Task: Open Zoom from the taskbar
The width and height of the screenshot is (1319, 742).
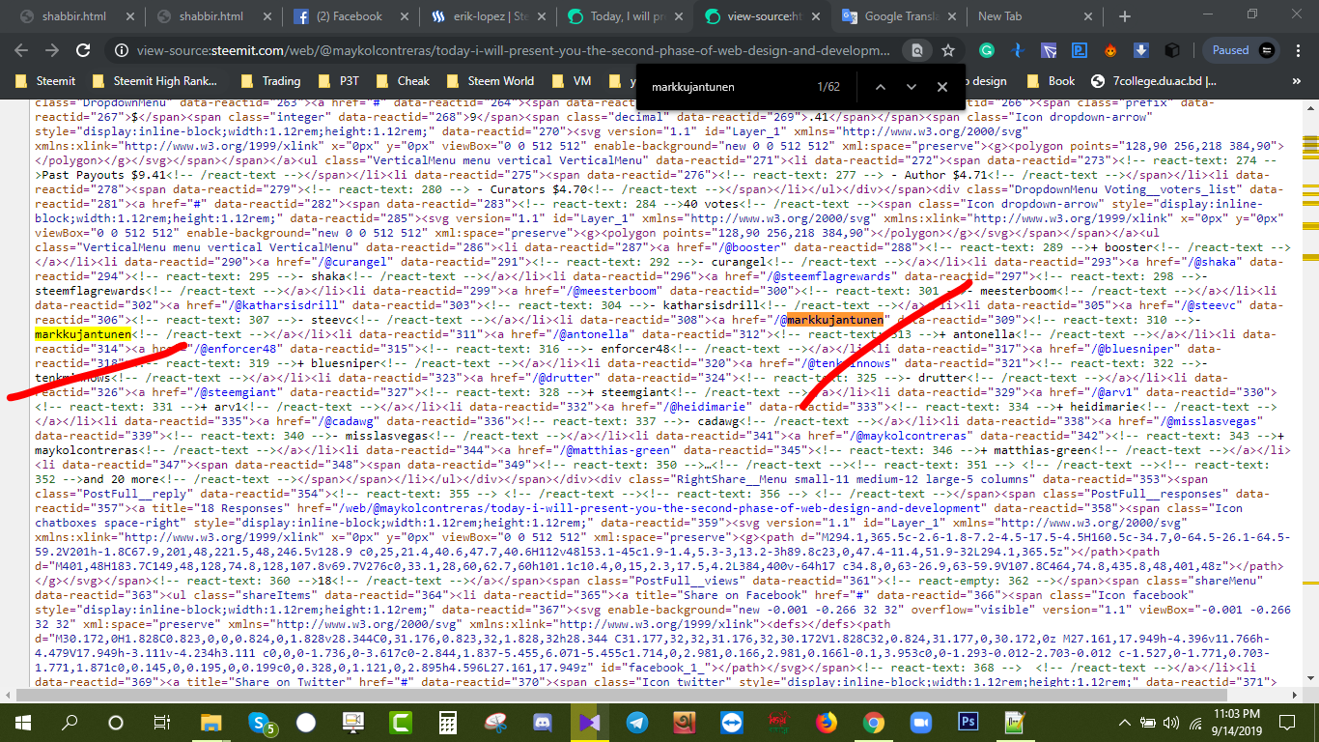Action: click(x=920, y=723)
